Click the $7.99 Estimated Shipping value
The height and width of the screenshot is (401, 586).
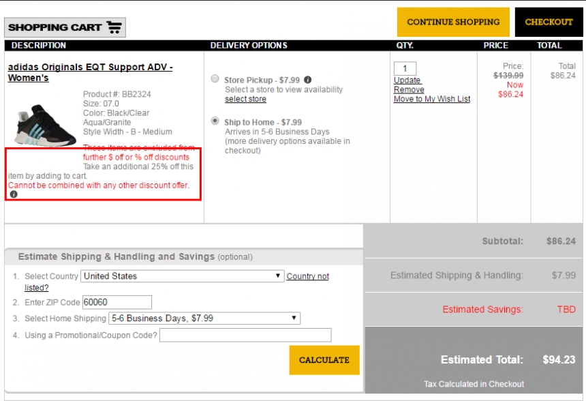[x=564, y=276]
